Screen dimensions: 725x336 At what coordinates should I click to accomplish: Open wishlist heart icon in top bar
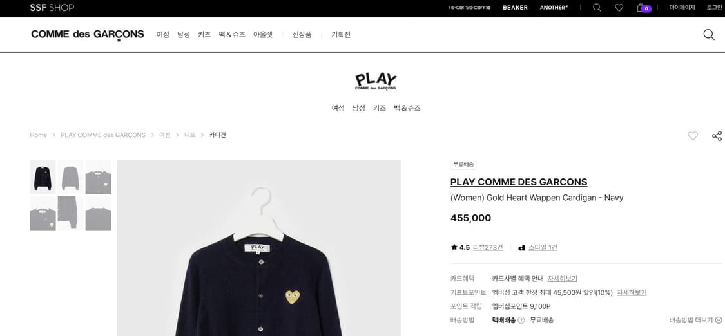click(619, 8)
